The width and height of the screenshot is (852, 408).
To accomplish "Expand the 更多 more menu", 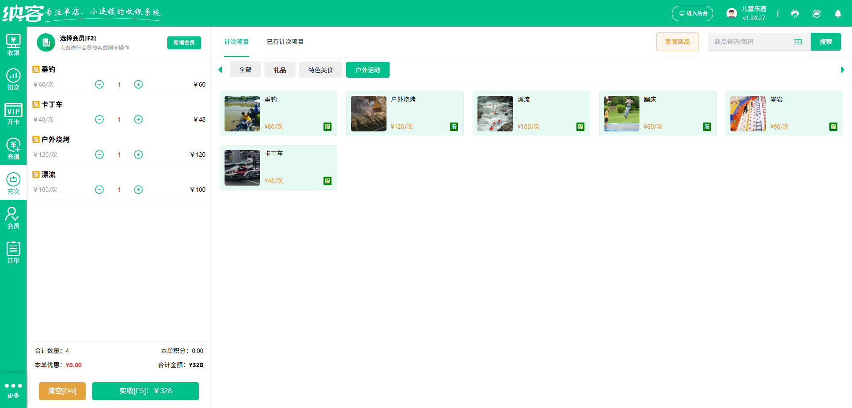I will [x=13, y=390].
